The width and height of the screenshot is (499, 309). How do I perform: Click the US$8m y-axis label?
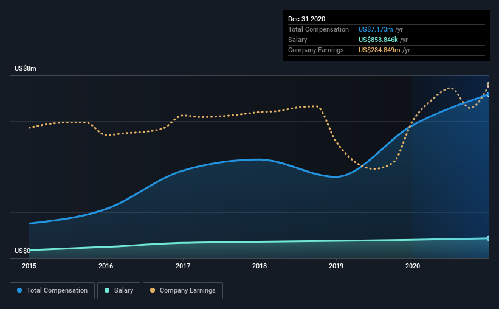point(26,69)
